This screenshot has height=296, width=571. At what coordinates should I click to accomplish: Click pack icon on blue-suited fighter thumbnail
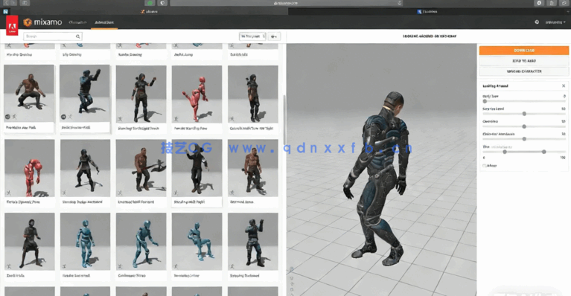[x=63, y=117]
